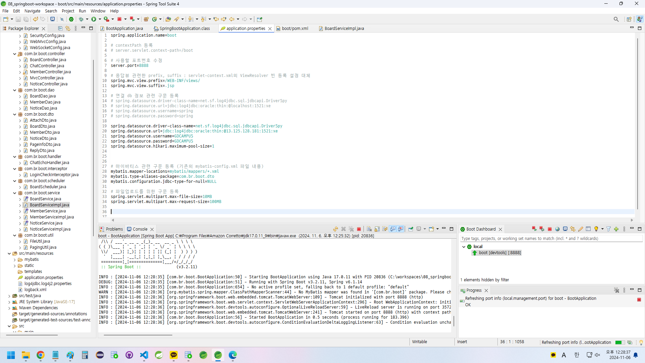Image resolution: width=645 pixels, height=363 pixels.
Task: Select boot [devtools] entry in Boot Dashboard
Action: (x=500, y=253)
